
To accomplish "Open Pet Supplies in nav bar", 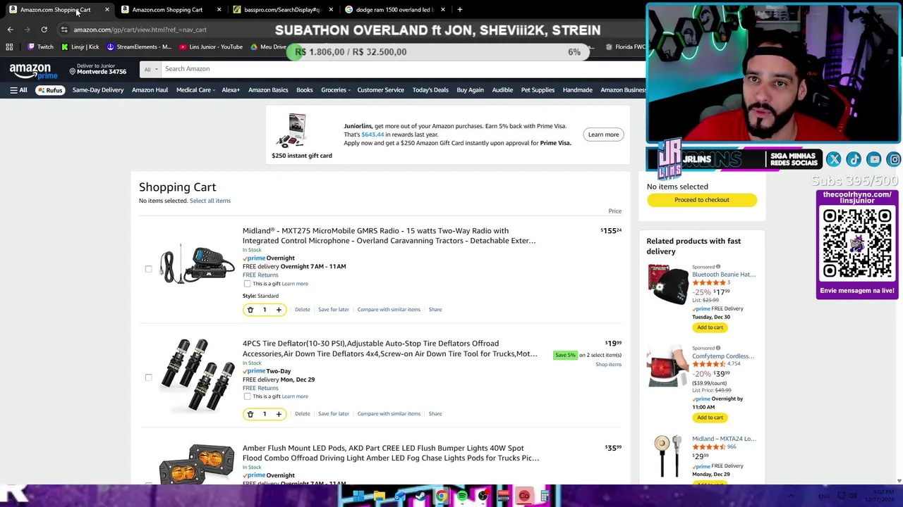I will coord(538,90).
